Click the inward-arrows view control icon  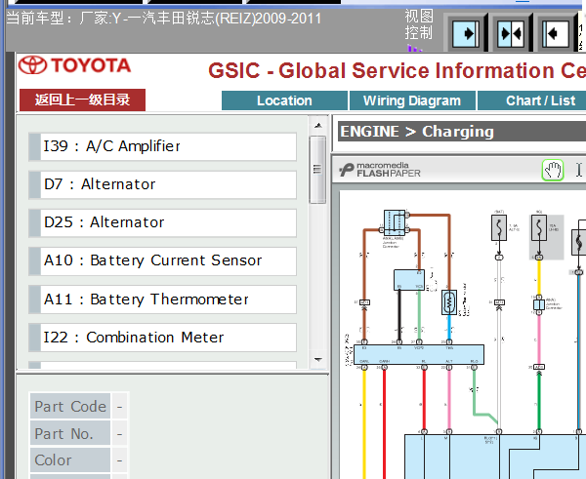pos(511,33)
